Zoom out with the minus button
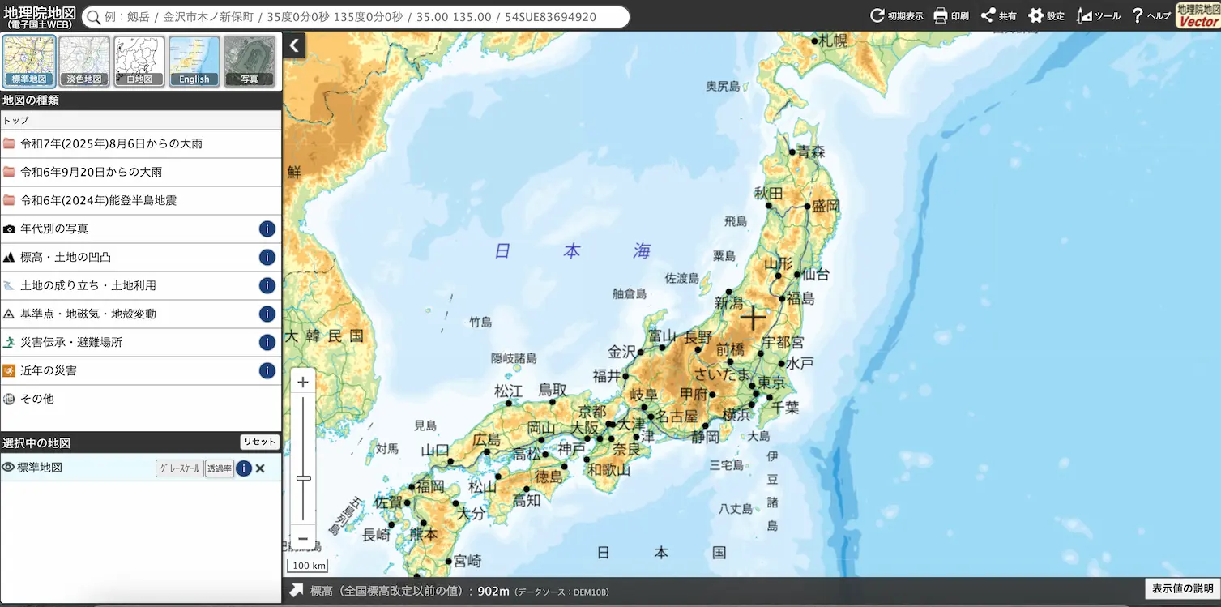Image resolution: width=1221 pixels, height=607 pixels. pos(303,538)
